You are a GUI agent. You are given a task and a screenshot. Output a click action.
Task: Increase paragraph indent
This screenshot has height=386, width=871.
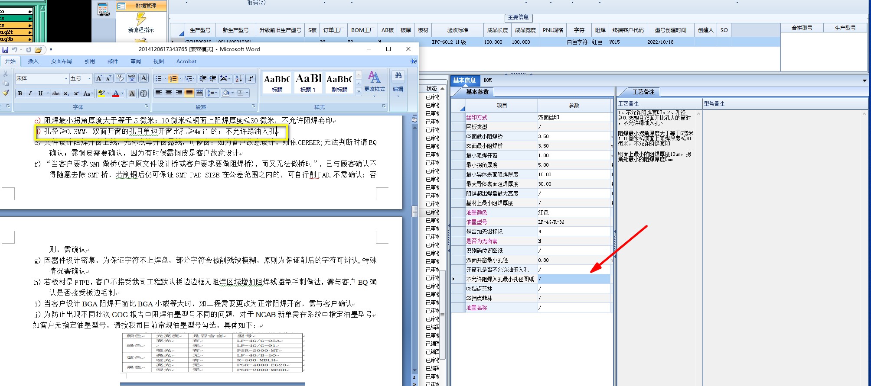pos(212,78)
